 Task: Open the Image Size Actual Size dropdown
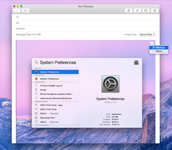click(147, 34)
